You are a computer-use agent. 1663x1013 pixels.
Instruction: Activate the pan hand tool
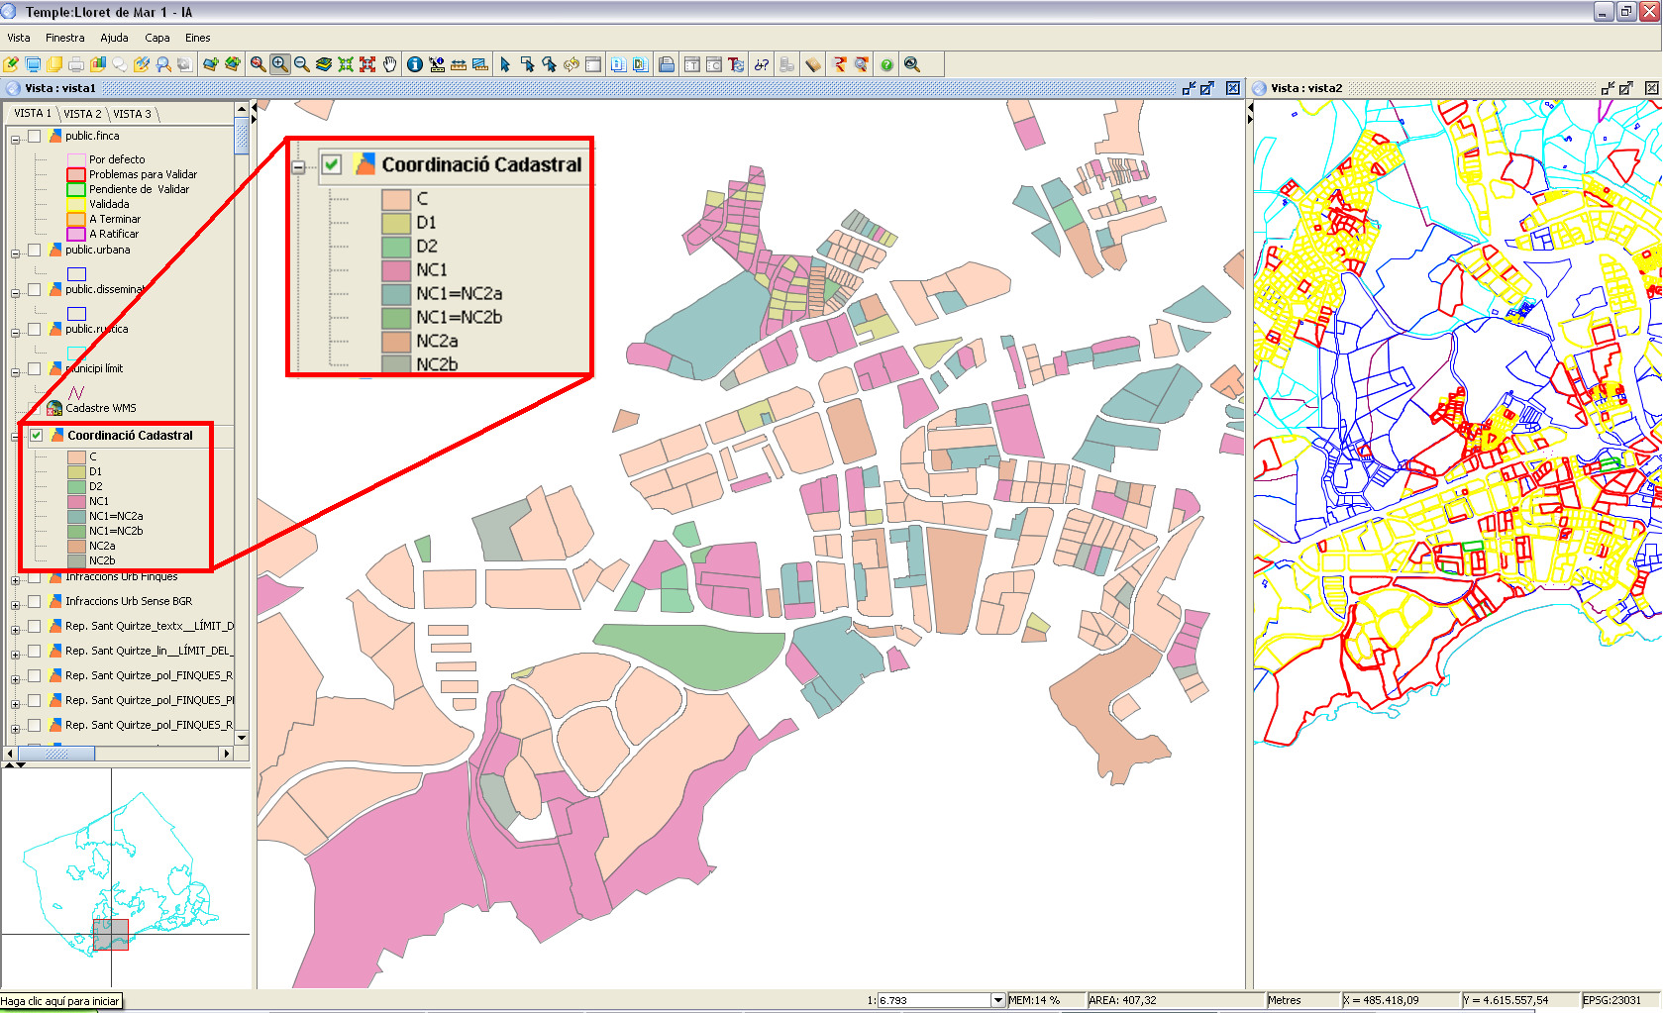(390, 64)
